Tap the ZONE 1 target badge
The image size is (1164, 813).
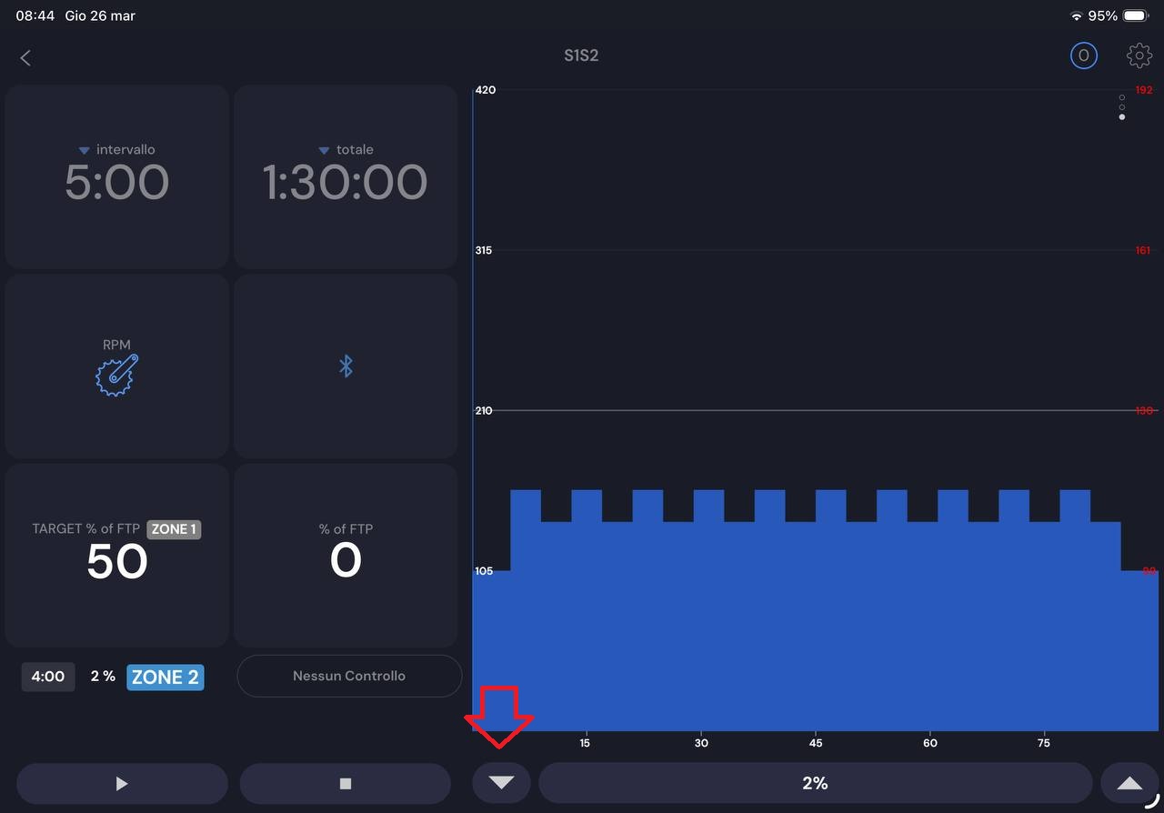tap(174, 529)
